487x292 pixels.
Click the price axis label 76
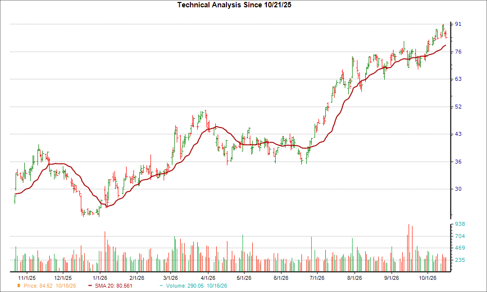point(458,52)
